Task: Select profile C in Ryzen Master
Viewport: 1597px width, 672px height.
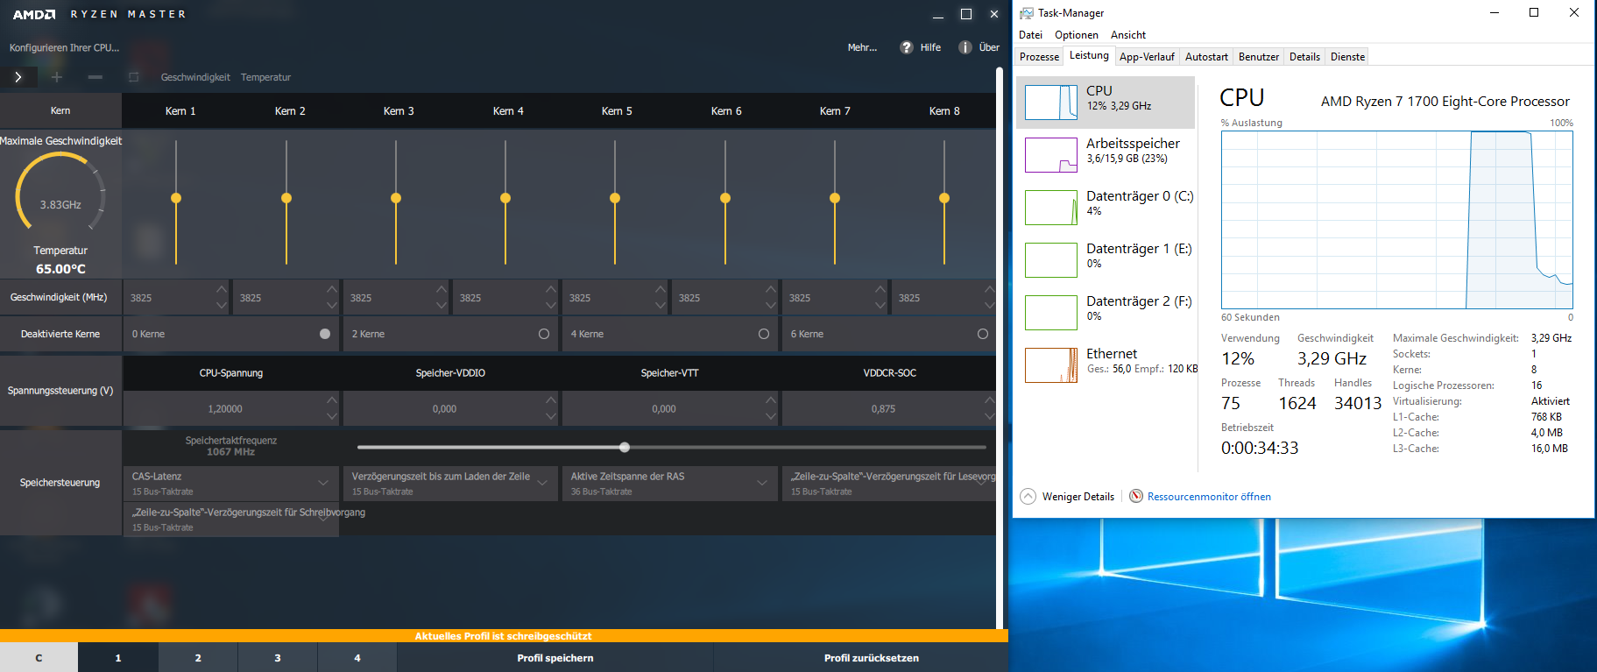Action: [39, 657]
